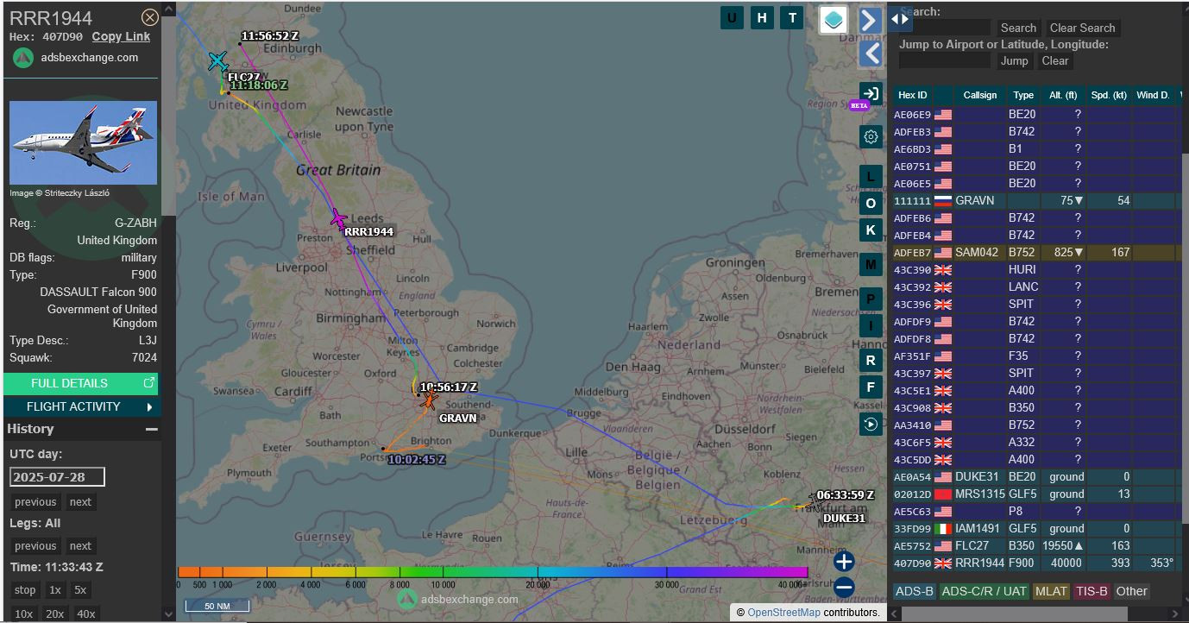Zoom out on the map
Viewport: 1189px width, 623px height.
point(844,588)
